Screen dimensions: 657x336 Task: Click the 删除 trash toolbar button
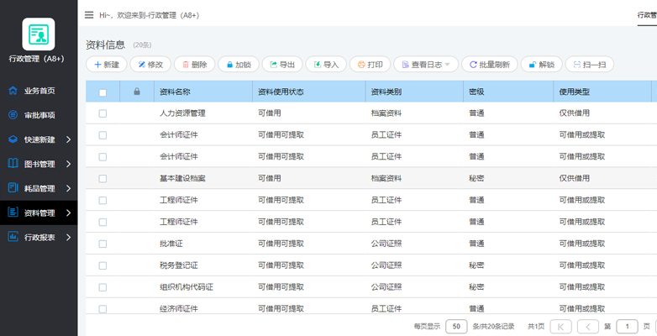click(193, 65)
